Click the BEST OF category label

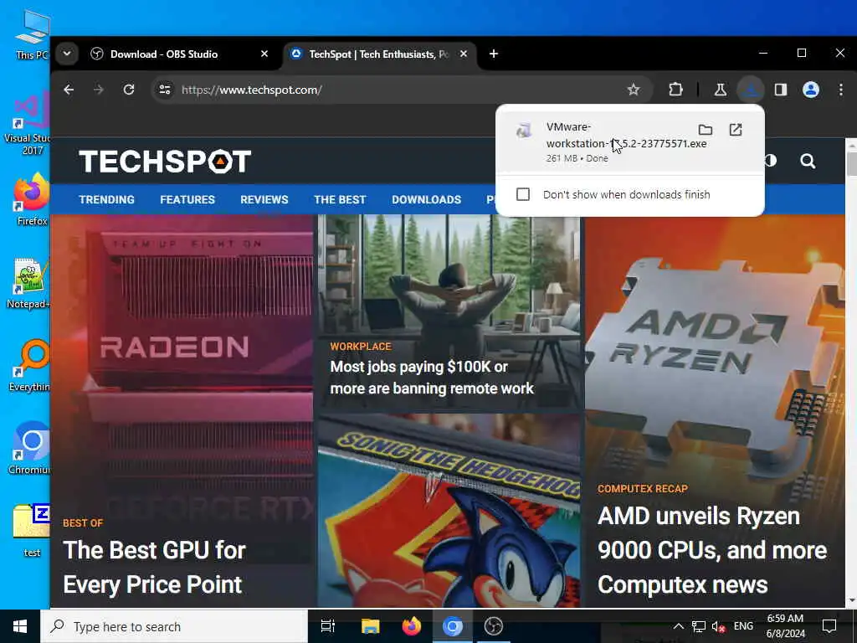point(83,522)
